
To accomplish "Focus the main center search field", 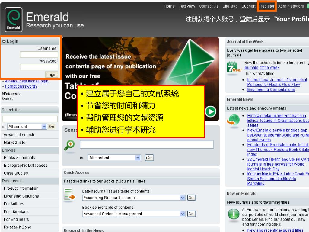I will click(x=147, y=144).
